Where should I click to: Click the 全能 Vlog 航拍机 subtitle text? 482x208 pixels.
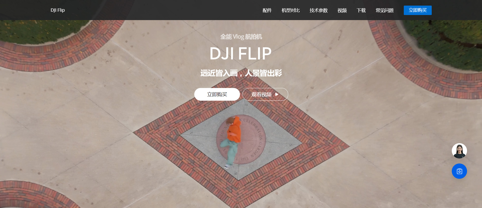(x=241, y=37)
